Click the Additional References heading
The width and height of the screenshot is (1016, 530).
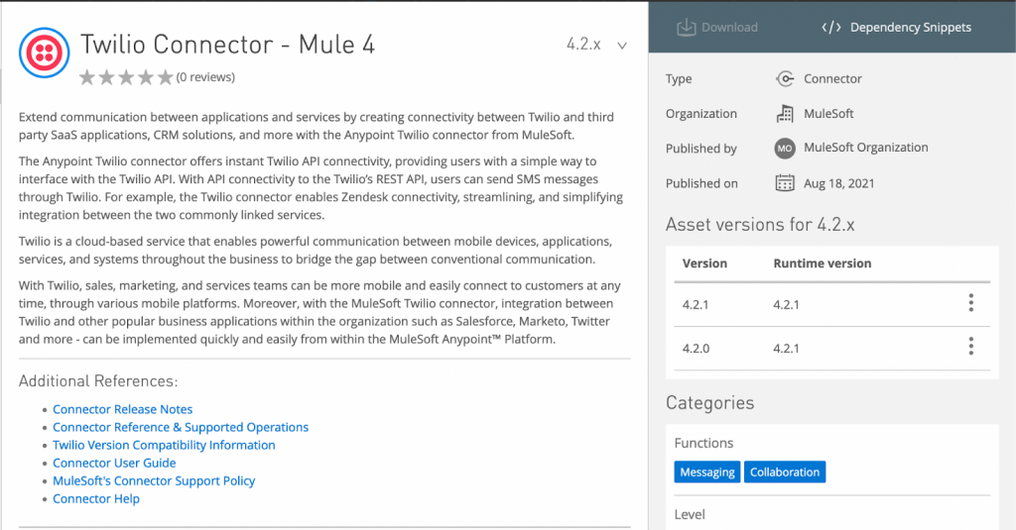tap(98, 381)
